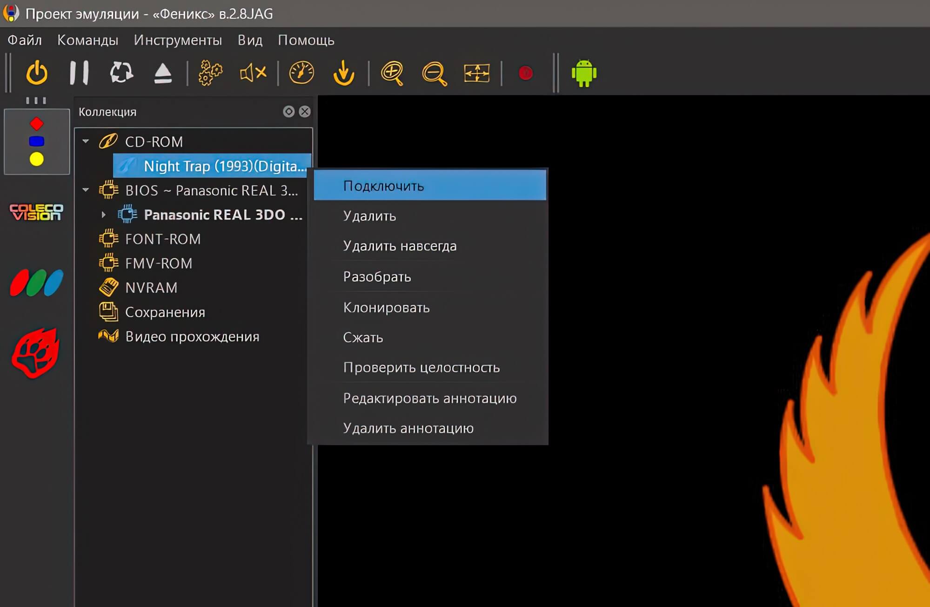Click the red record button
This screenshot has width=930, height=607.
[526, 73]
